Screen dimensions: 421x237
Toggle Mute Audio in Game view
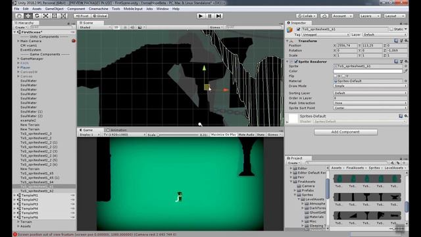click(x=246, y=134)
